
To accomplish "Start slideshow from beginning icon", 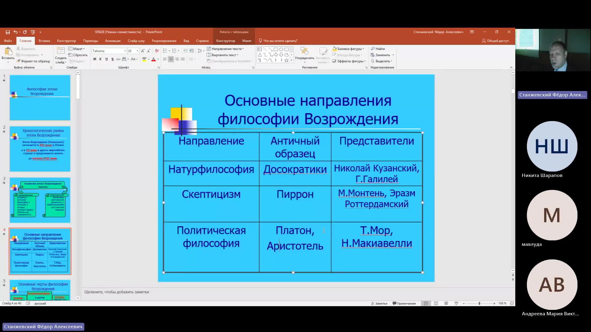I will tap(33, 32).
